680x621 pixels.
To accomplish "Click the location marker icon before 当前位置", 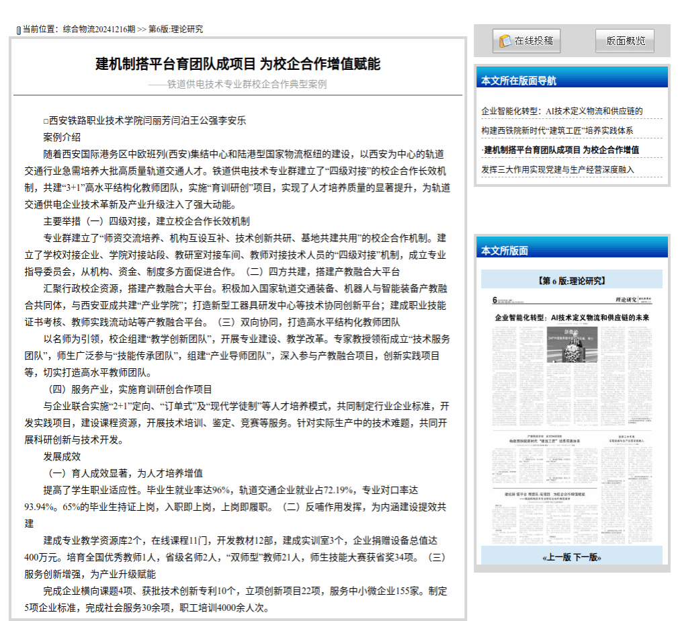I will [x=19, y=30].
